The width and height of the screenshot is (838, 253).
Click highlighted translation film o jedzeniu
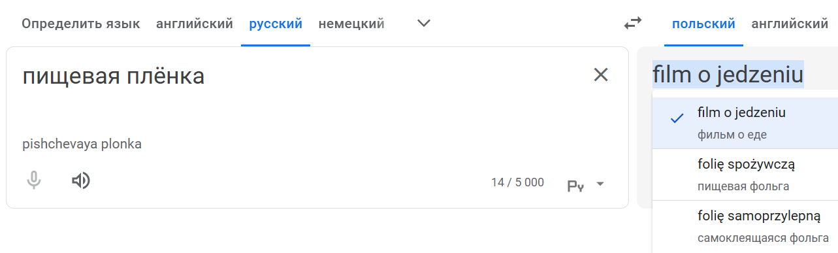[728, 75]
